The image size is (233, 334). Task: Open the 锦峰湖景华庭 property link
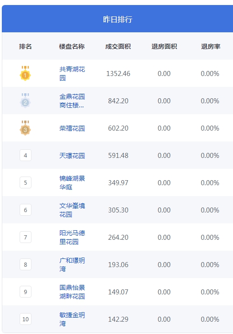tap(72, 182)
